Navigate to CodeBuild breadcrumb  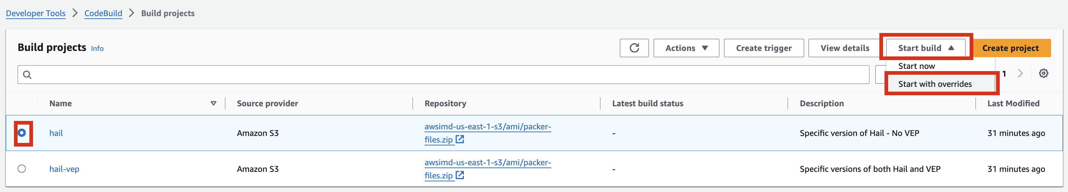(x=103, y=13)
